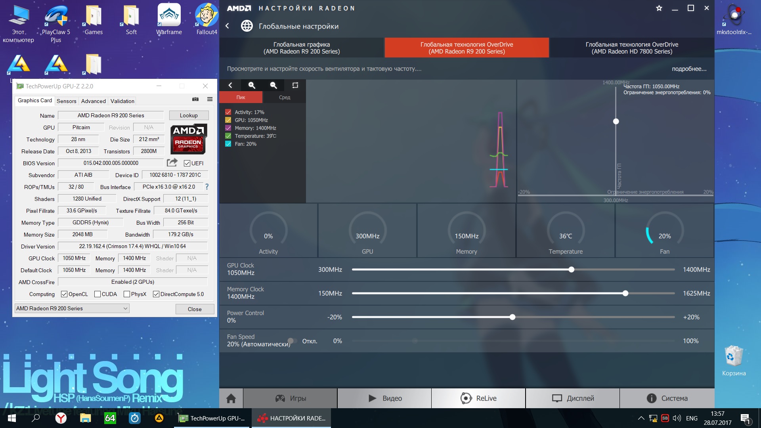The width and height of the screenshot is (761, 428).
Task: Export BIOS with share arrow icon in GPU-Z
Action: coord(172,162)
